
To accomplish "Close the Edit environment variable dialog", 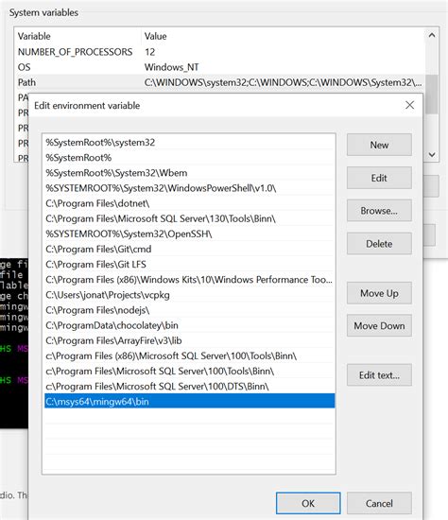I will click(x=409, y=105).
